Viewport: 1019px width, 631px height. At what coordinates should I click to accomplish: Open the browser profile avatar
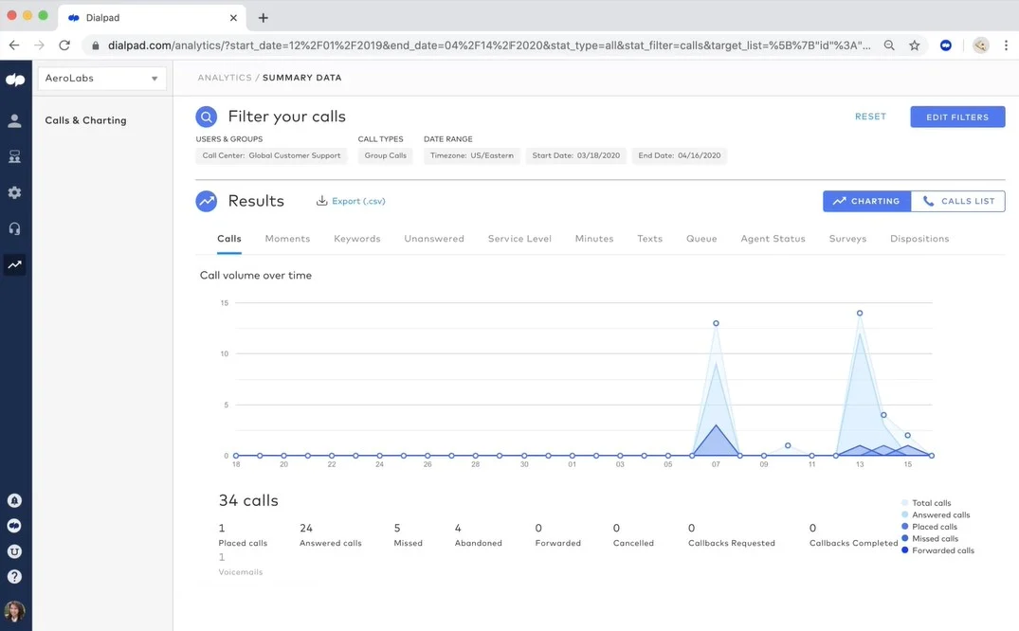981,45
